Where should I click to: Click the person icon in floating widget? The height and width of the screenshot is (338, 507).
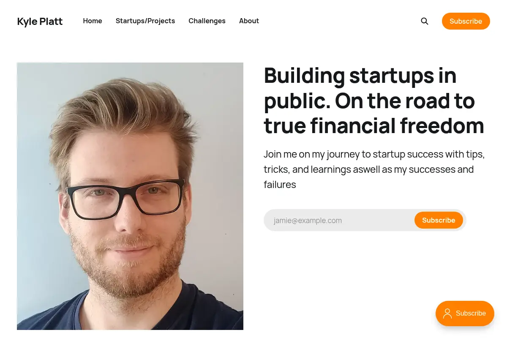[x=447, y=313]
